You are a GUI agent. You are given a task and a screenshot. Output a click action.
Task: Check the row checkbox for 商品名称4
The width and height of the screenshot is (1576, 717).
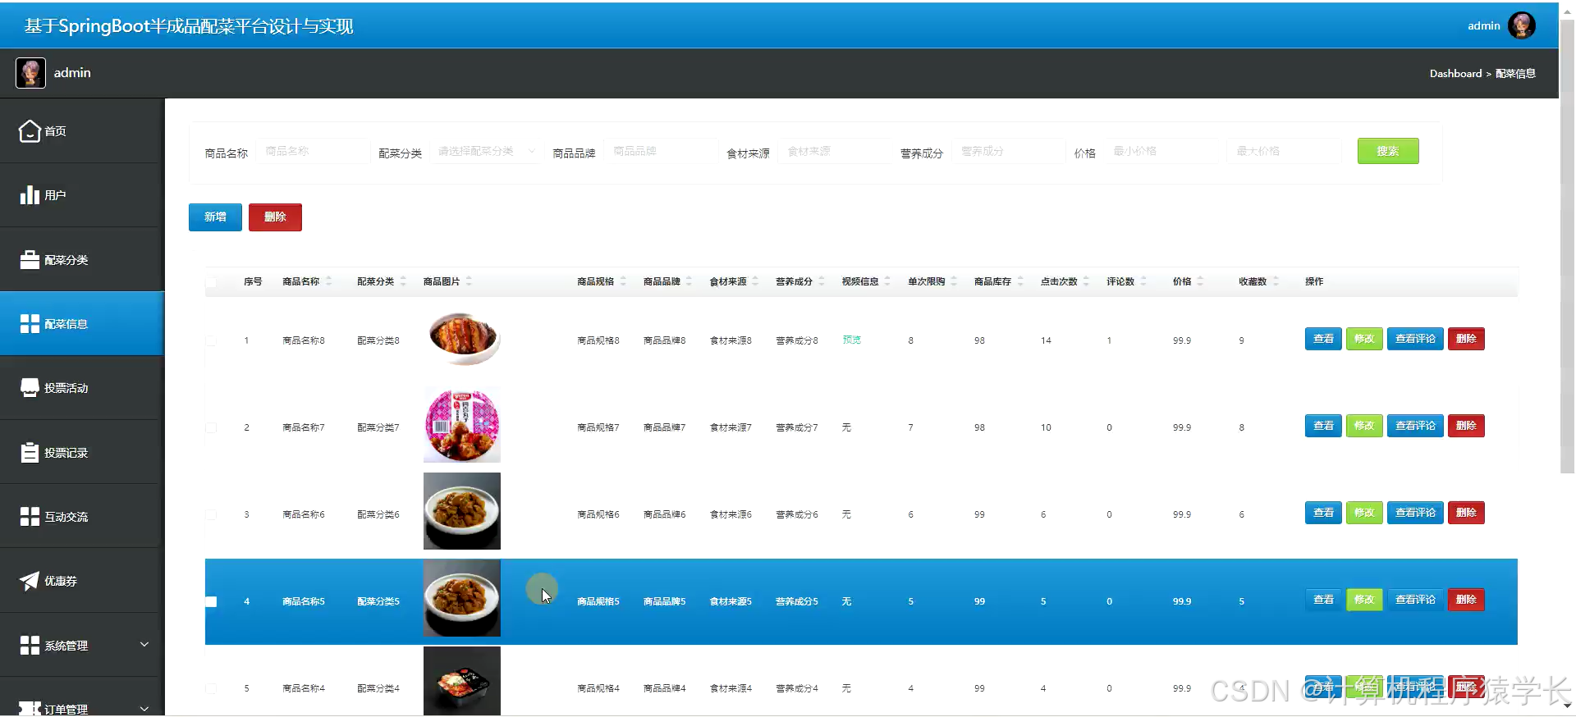pyautogui.click(x=211, y=688)
